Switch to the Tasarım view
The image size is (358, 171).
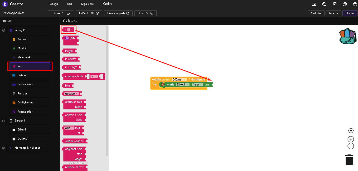click(333, 13)
